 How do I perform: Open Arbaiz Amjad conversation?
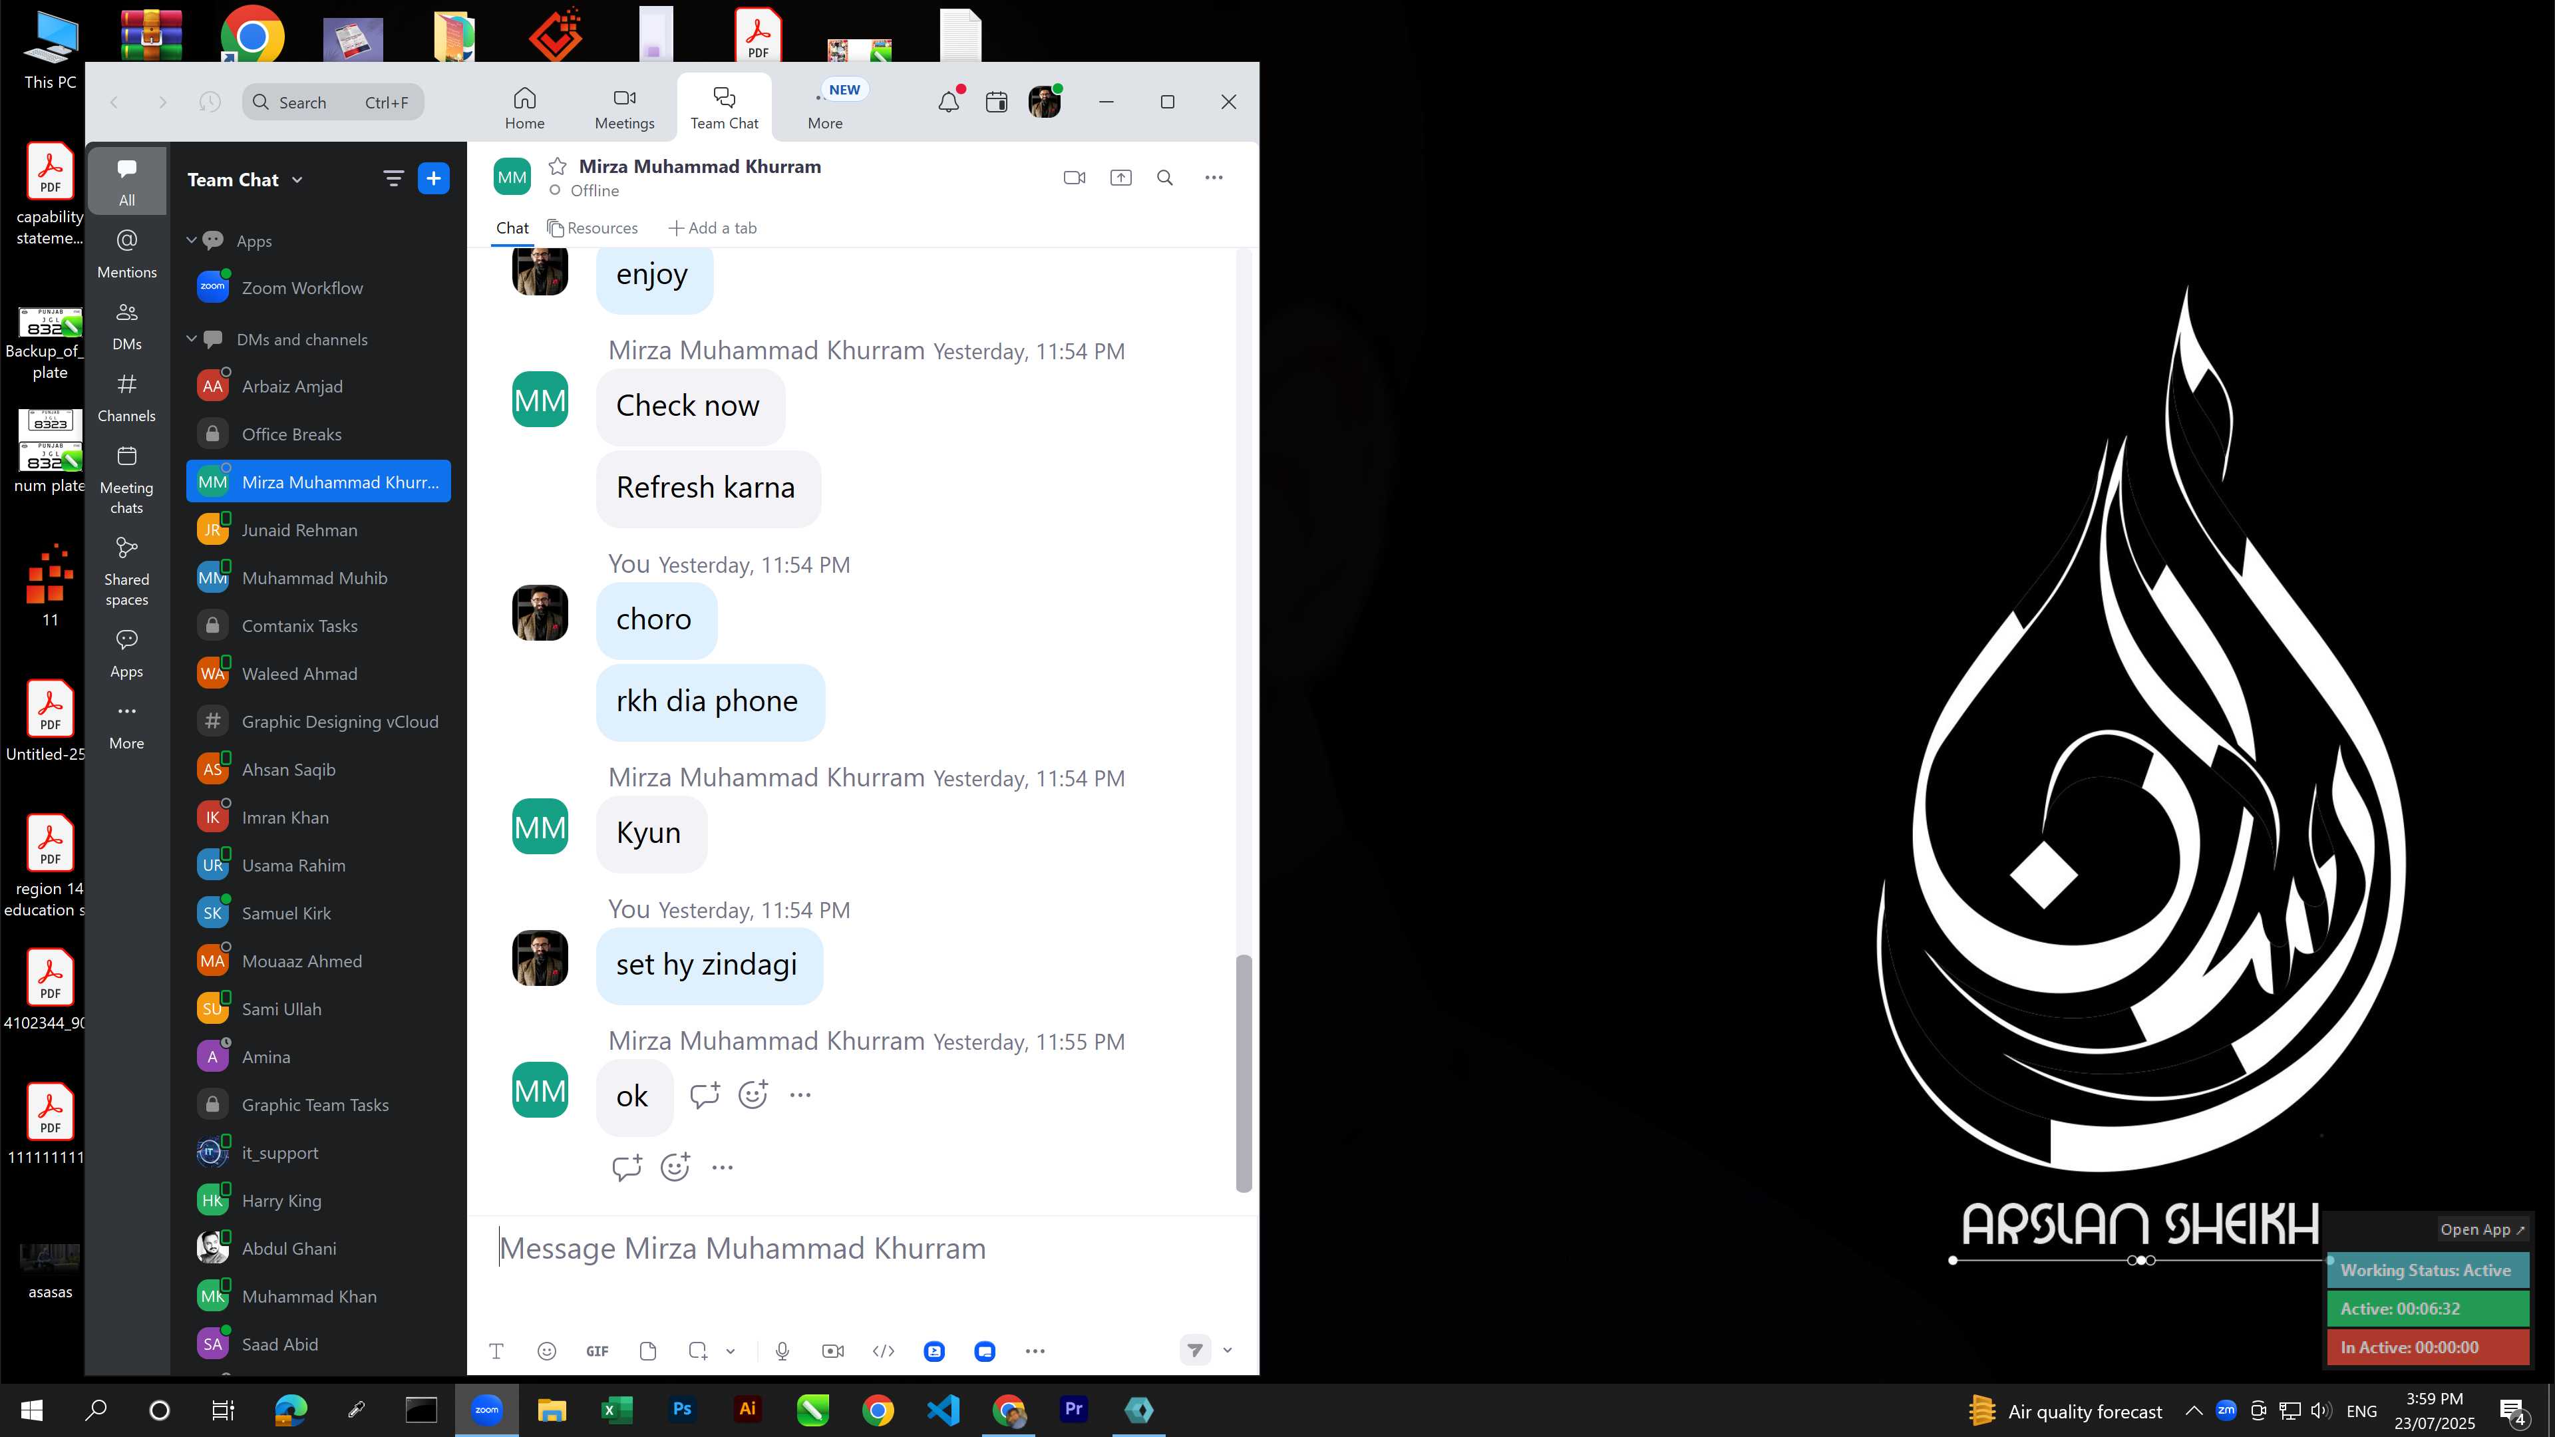[319, 386]
